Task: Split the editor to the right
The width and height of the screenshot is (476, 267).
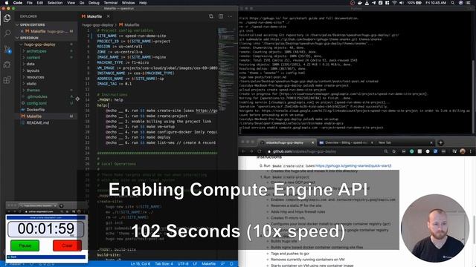Action: 221,16
